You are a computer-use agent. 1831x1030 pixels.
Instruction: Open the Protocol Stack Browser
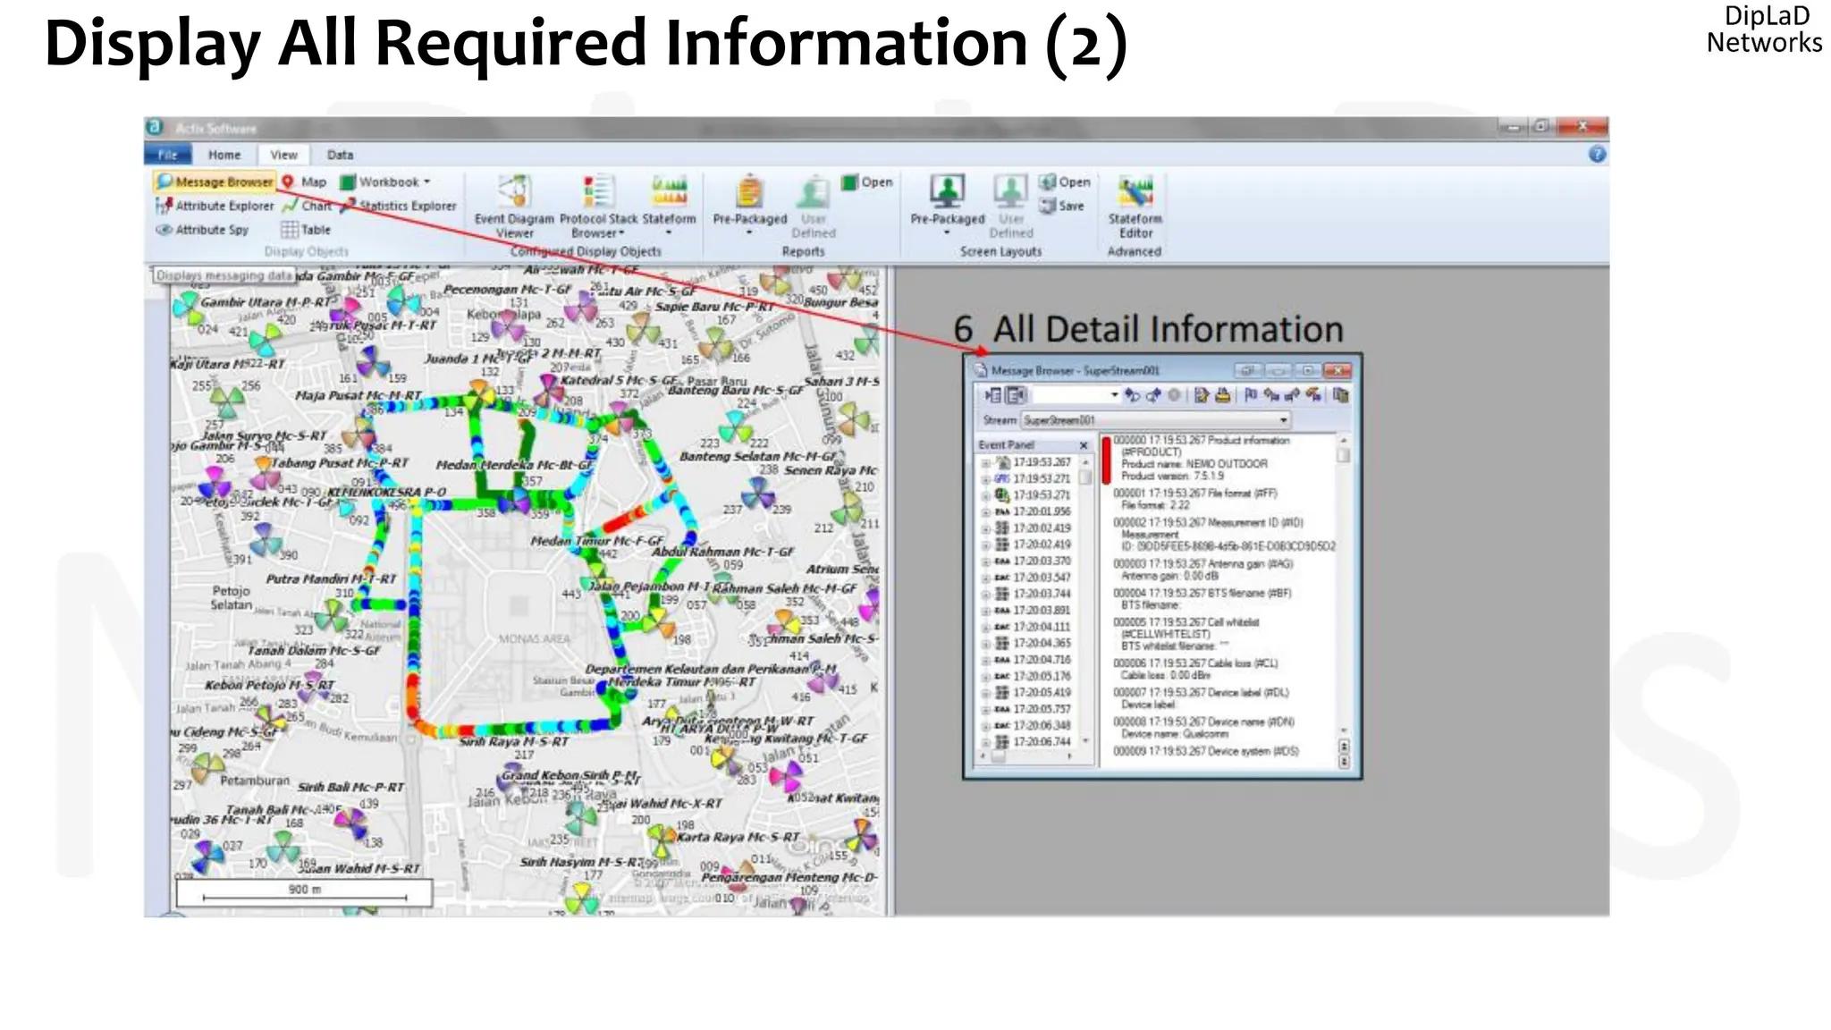click(x=598, y=207)
